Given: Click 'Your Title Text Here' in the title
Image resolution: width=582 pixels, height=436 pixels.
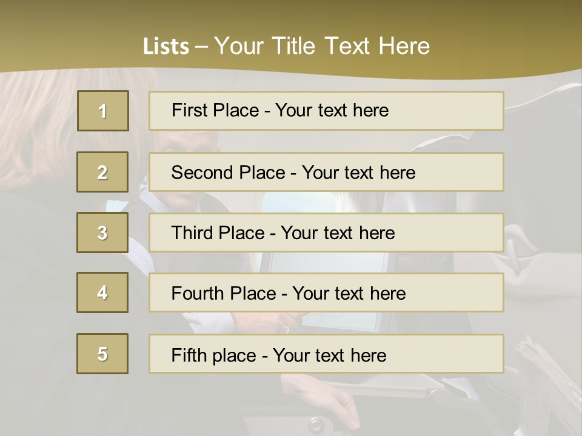Looking at the screenshot, I should 322,46.
